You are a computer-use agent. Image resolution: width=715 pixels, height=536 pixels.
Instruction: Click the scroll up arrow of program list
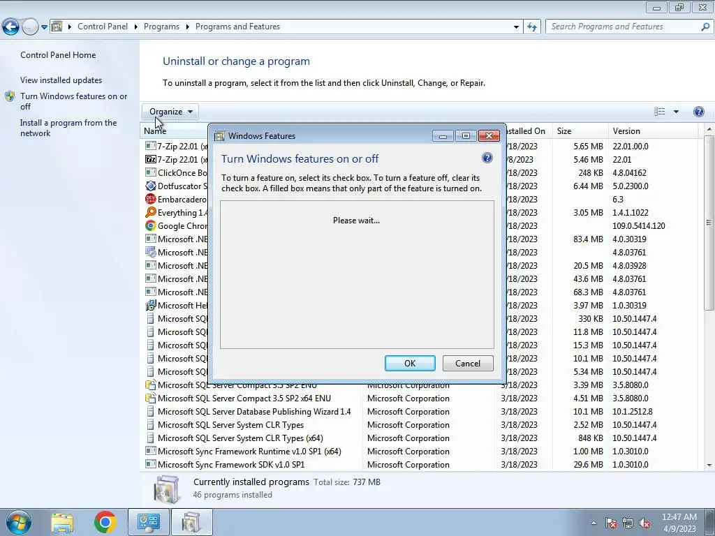[x=709, y=130]
